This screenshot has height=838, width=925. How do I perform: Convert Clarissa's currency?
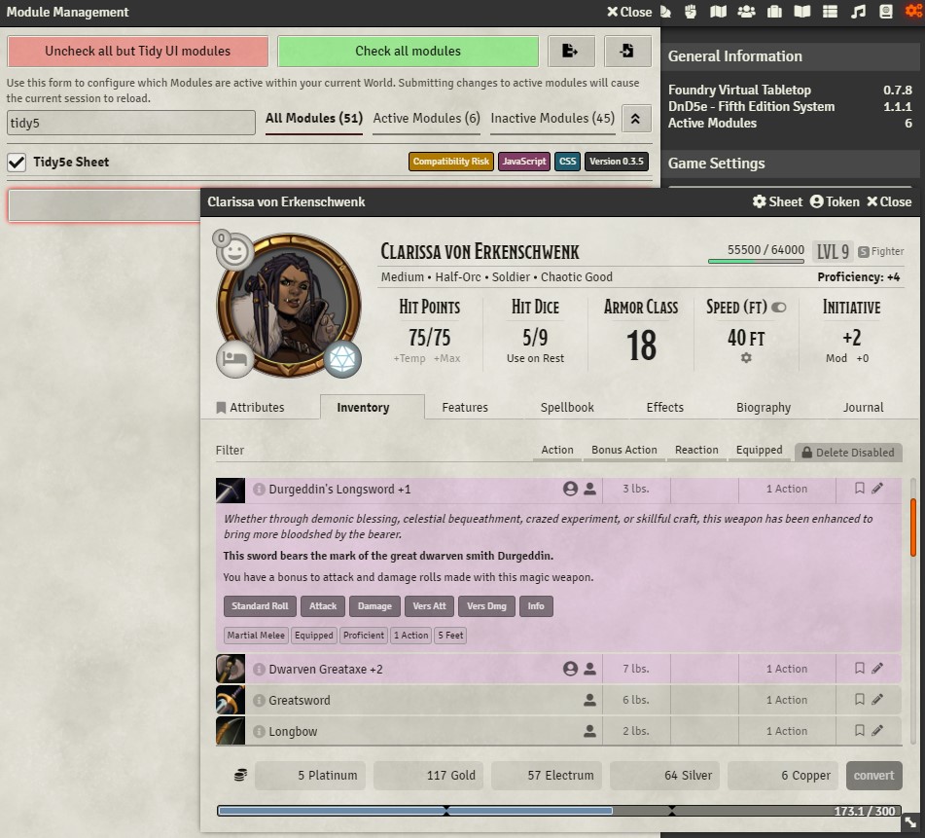(873, 776)
